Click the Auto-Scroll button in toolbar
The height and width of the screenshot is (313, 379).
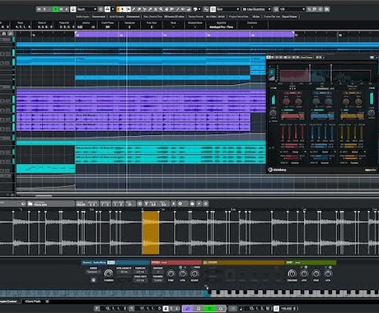tap(107, 9)
